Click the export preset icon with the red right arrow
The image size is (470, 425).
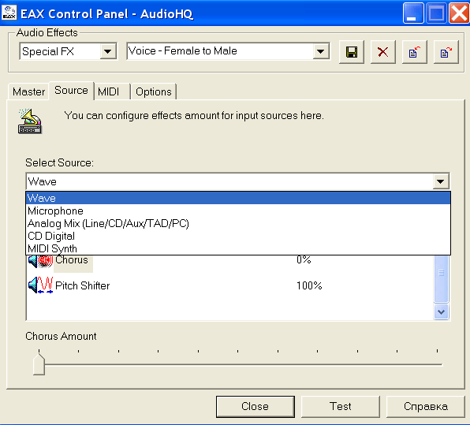pos(446,52)
